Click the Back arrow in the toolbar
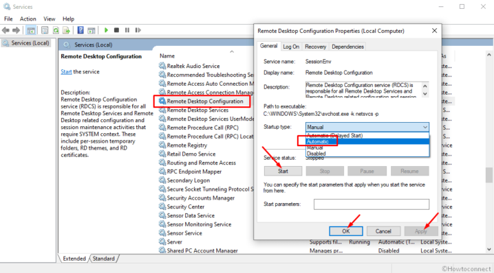This screenshot has height=273, width=494. (x=6, y=30)
